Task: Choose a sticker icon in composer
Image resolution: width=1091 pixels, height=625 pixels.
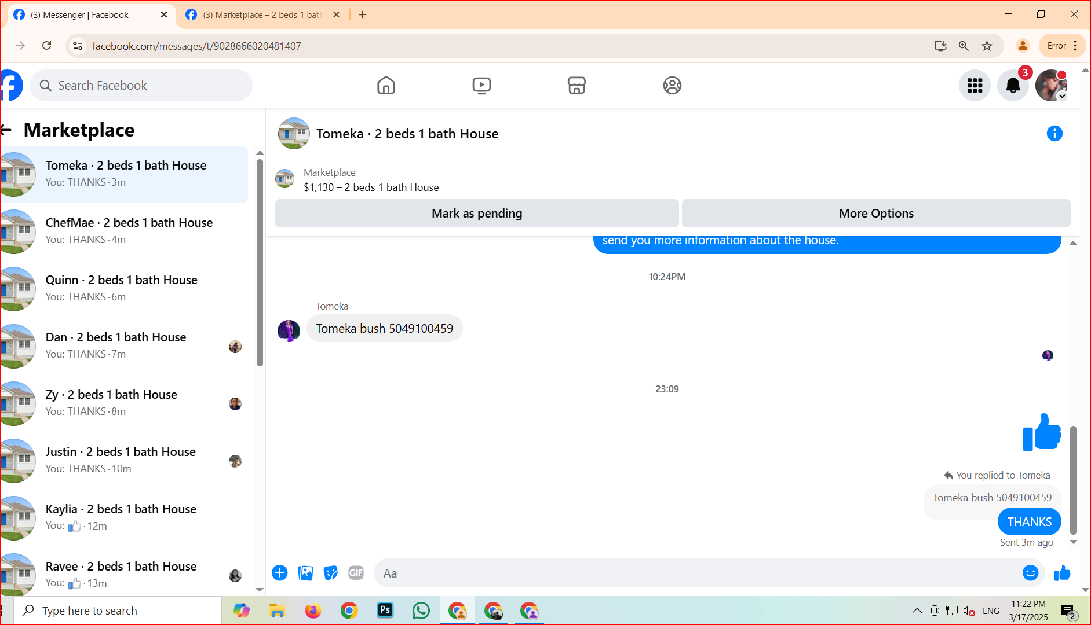Action: click(331, 573)
